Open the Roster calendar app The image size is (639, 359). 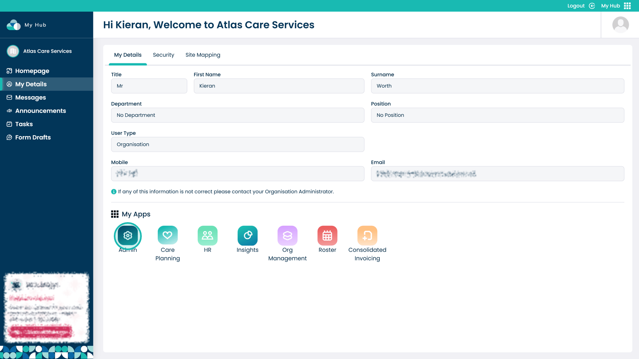(x=327, y=236)
